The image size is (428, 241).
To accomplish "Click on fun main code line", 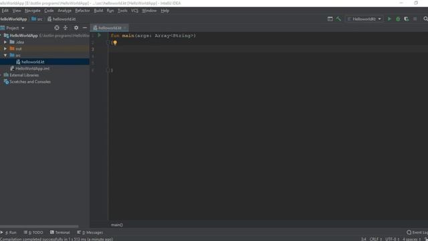I will 153,35.
